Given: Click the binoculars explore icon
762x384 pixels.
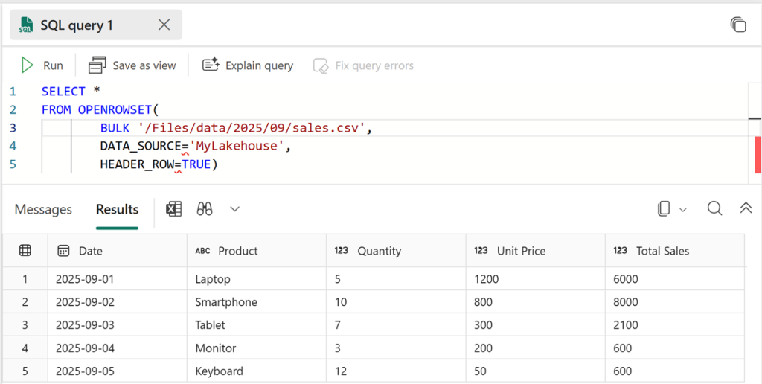Looking at the screenshot, I should pyautogui.click(x=205, y=209).
